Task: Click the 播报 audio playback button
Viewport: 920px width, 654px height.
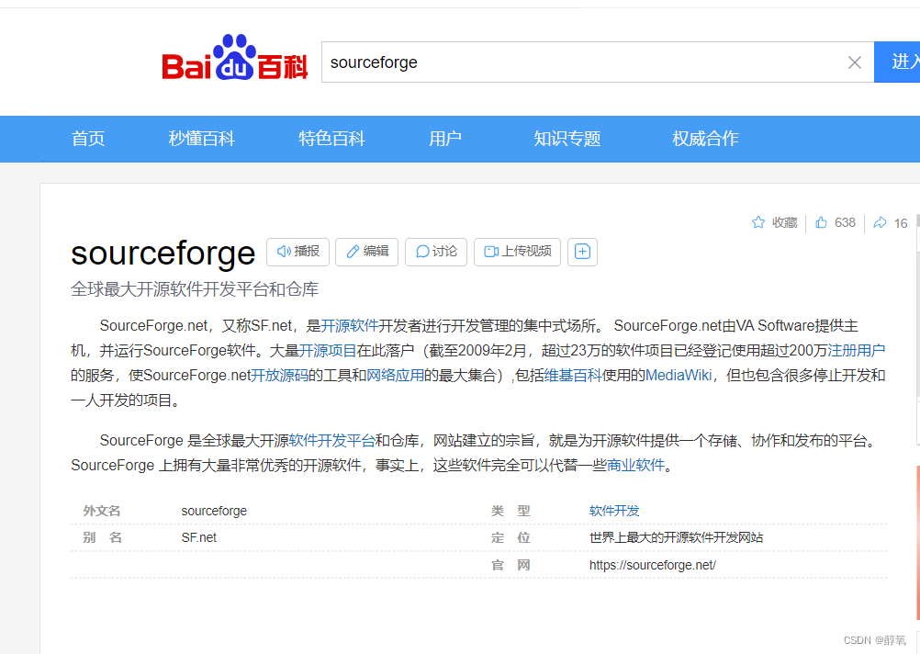Action: (298, 252)
